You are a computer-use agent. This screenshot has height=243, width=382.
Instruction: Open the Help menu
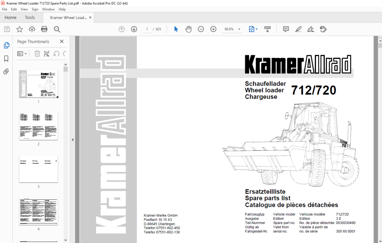click(x=62, y=9)
